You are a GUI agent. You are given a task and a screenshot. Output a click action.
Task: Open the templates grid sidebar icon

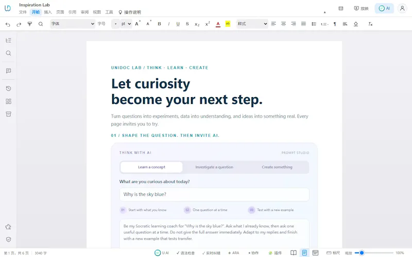click(8, 101)
